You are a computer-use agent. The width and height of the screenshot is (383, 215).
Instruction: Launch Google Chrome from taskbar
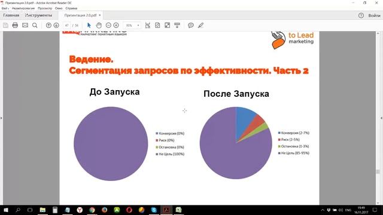pyautogui.click(x=92, y=210)
